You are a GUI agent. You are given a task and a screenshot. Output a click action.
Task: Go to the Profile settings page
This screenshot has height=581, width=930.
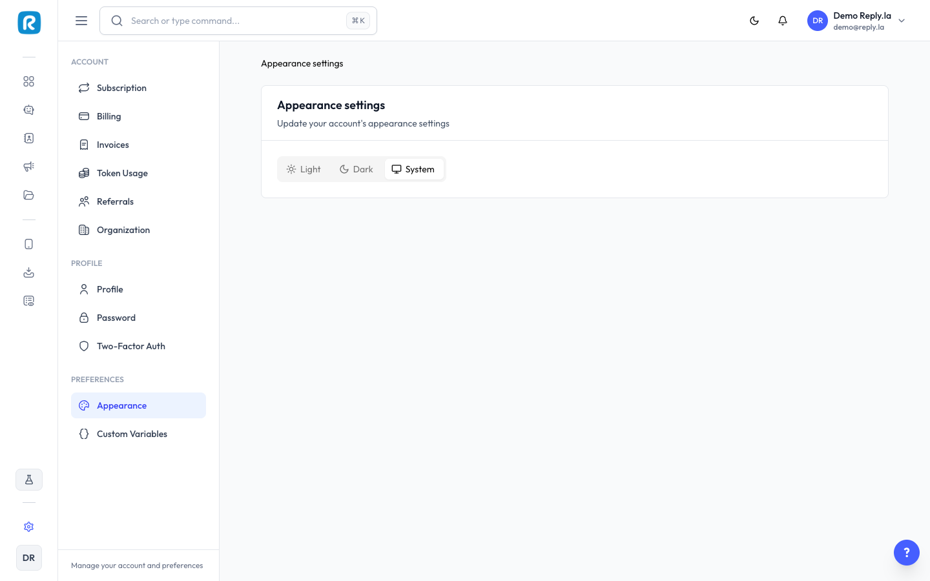[x=138, y=289]
